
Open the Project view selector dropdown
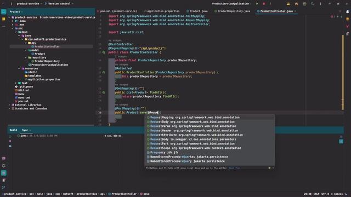coord(16,11)
